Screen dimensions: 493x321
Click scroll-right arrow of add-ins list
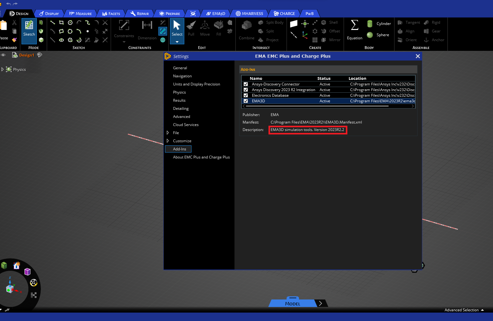coord(413,106)
